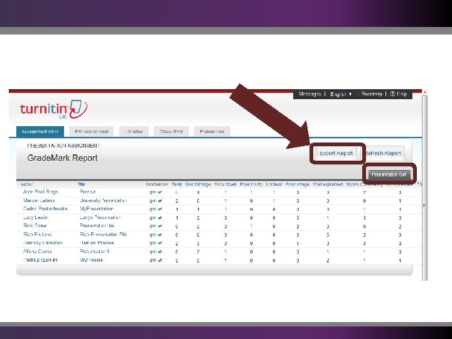Viewport: 452px width, 339px height.
Task: Open author Rick Shaw
Action: tap(35, 226)
